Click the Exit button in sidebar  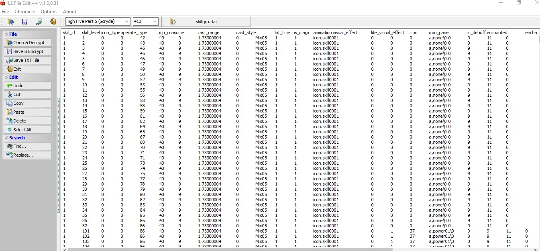(28, 69)
